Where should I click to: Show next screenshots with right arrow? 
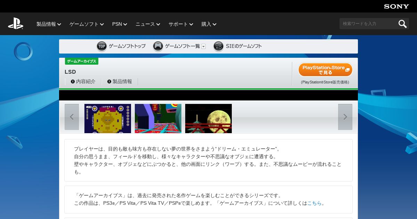(345, 117)
